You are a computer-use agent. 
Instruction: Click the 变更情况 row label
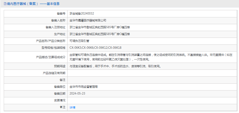pos(60,100)
